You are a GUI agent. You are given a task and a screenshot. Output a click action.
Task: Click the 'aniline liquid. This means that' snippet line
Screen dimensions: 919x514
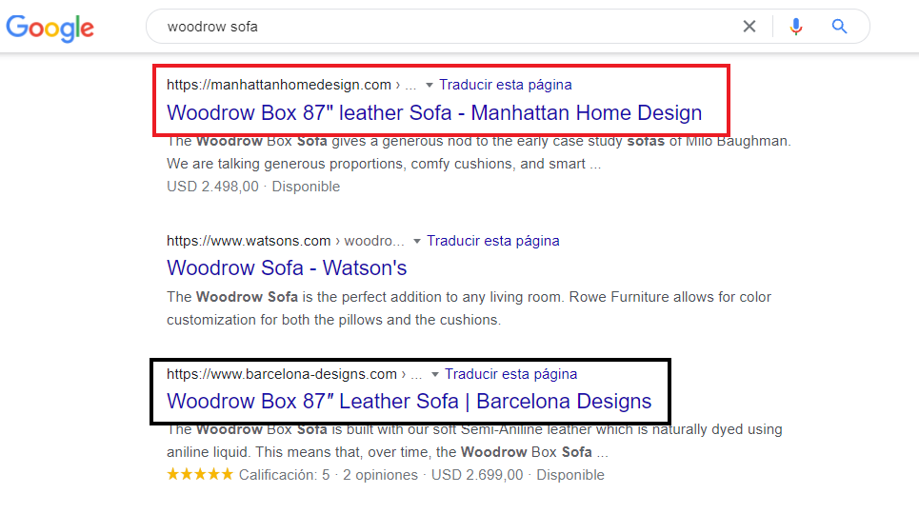(388, 452)
